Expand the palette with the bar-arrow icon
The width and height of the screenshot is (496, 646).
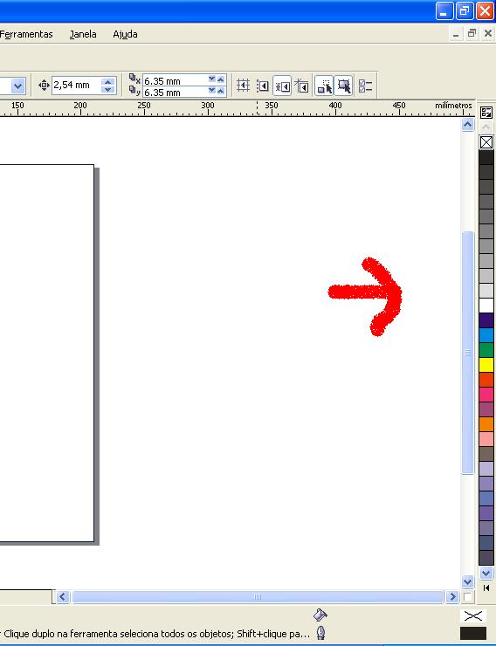tap(486, 588)
